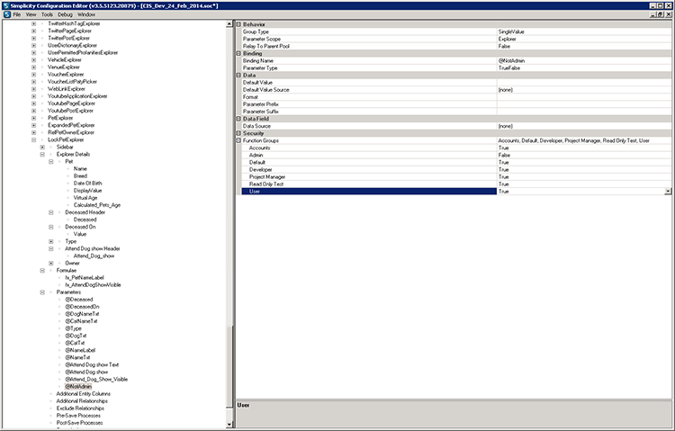Collapse the Binding property section

point(238,53)
